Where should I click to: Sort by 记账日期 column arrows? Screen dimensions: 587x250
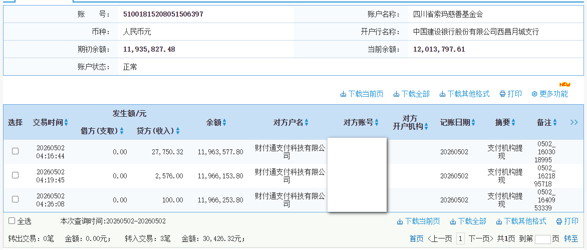pos(473,122)
